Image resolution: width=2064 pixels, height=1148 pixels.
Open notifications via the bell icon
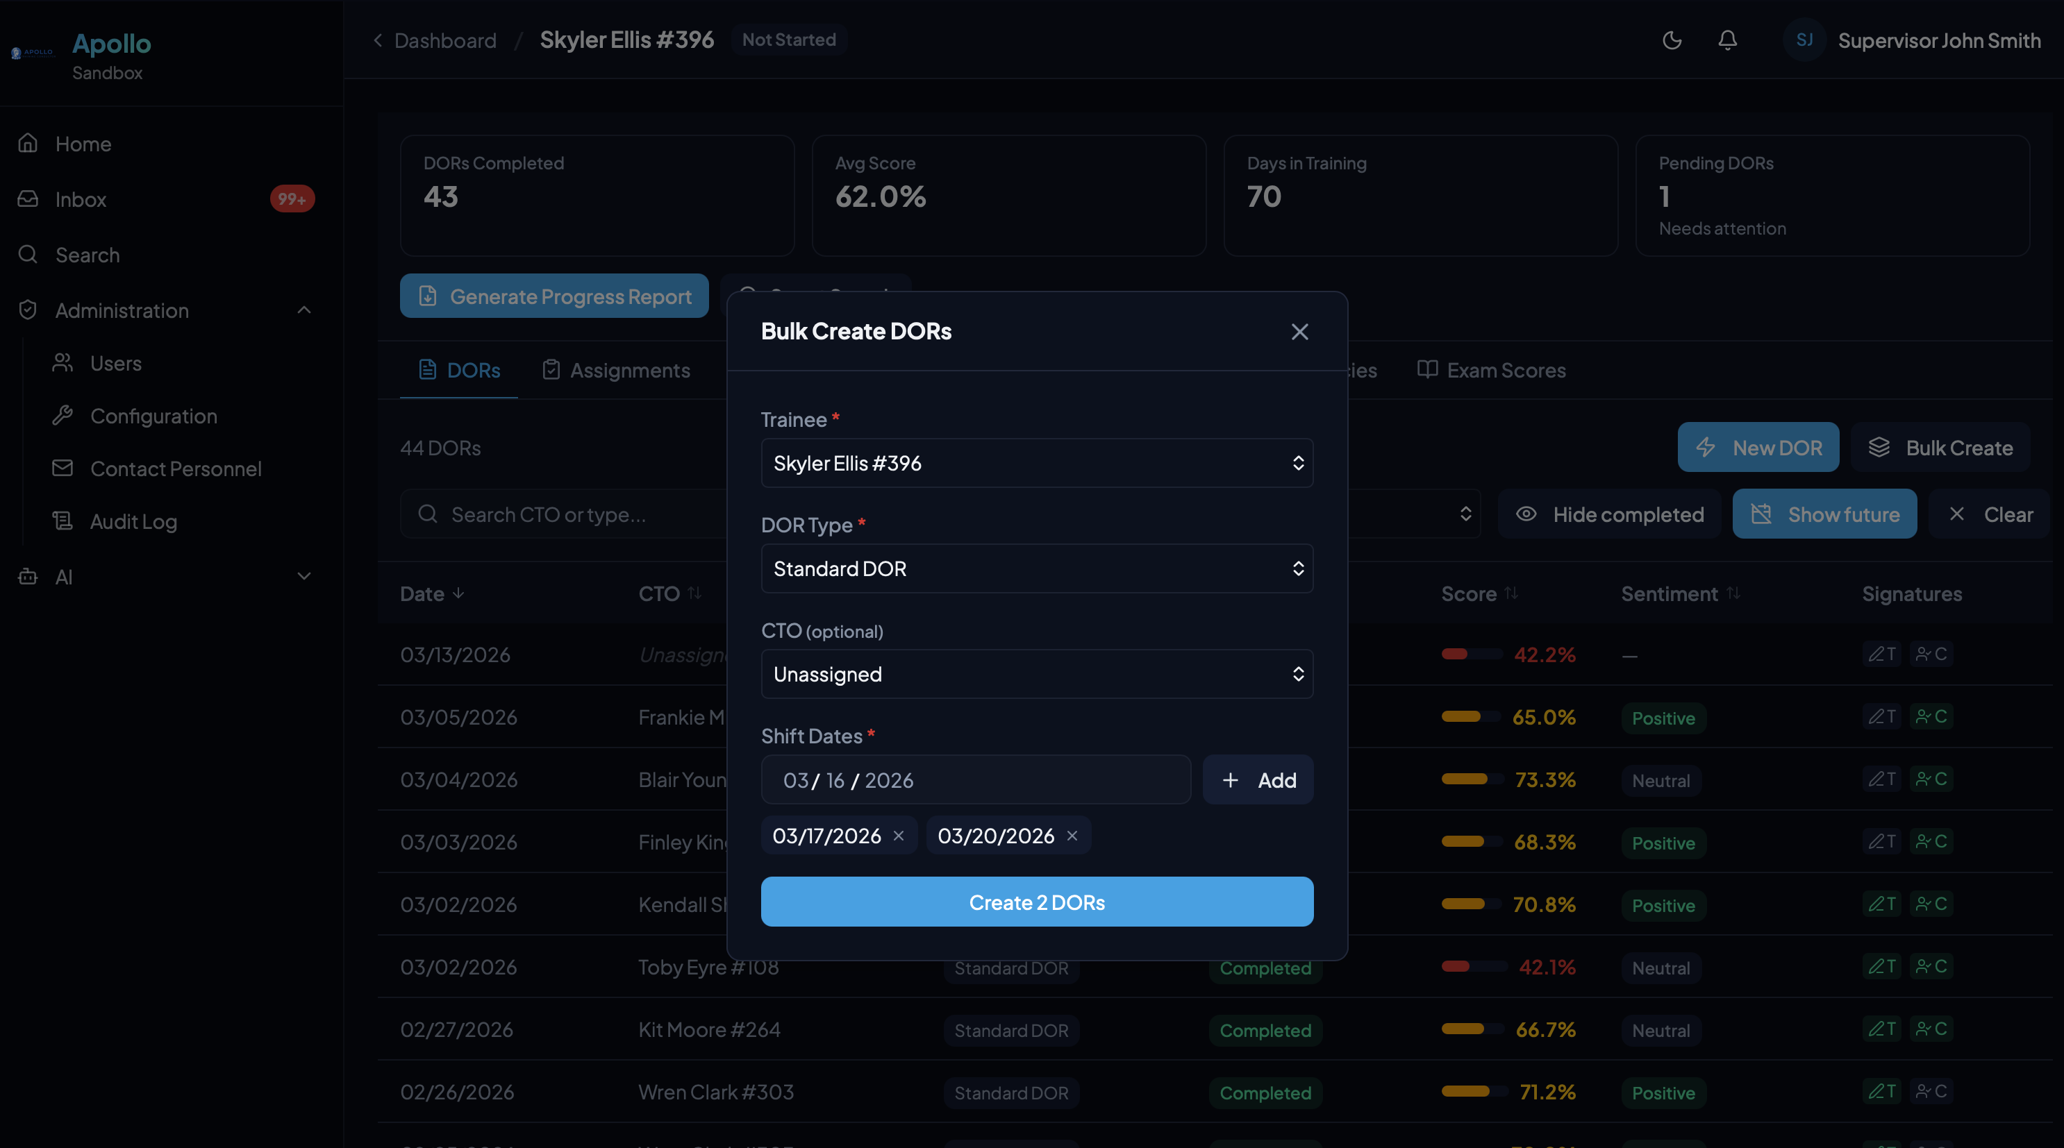(x=1727, y=40)
